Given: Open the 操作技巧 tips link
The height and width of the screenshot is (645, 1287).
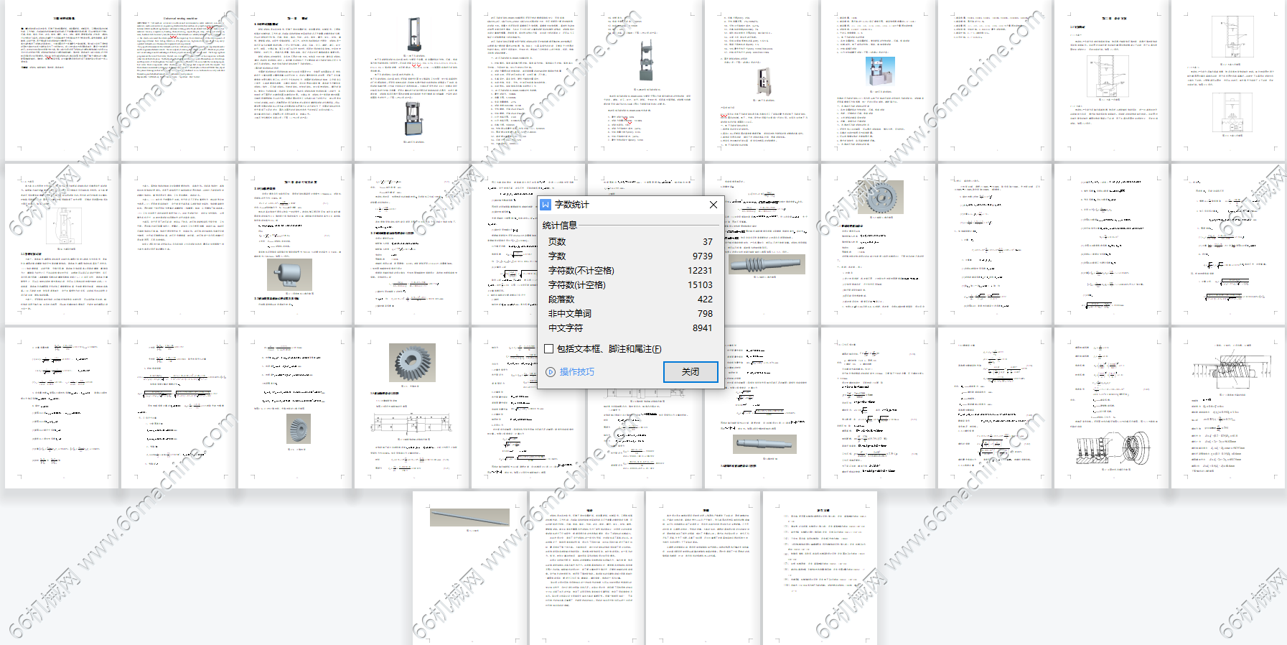Looking at the screenshot, I should [577, 372].
